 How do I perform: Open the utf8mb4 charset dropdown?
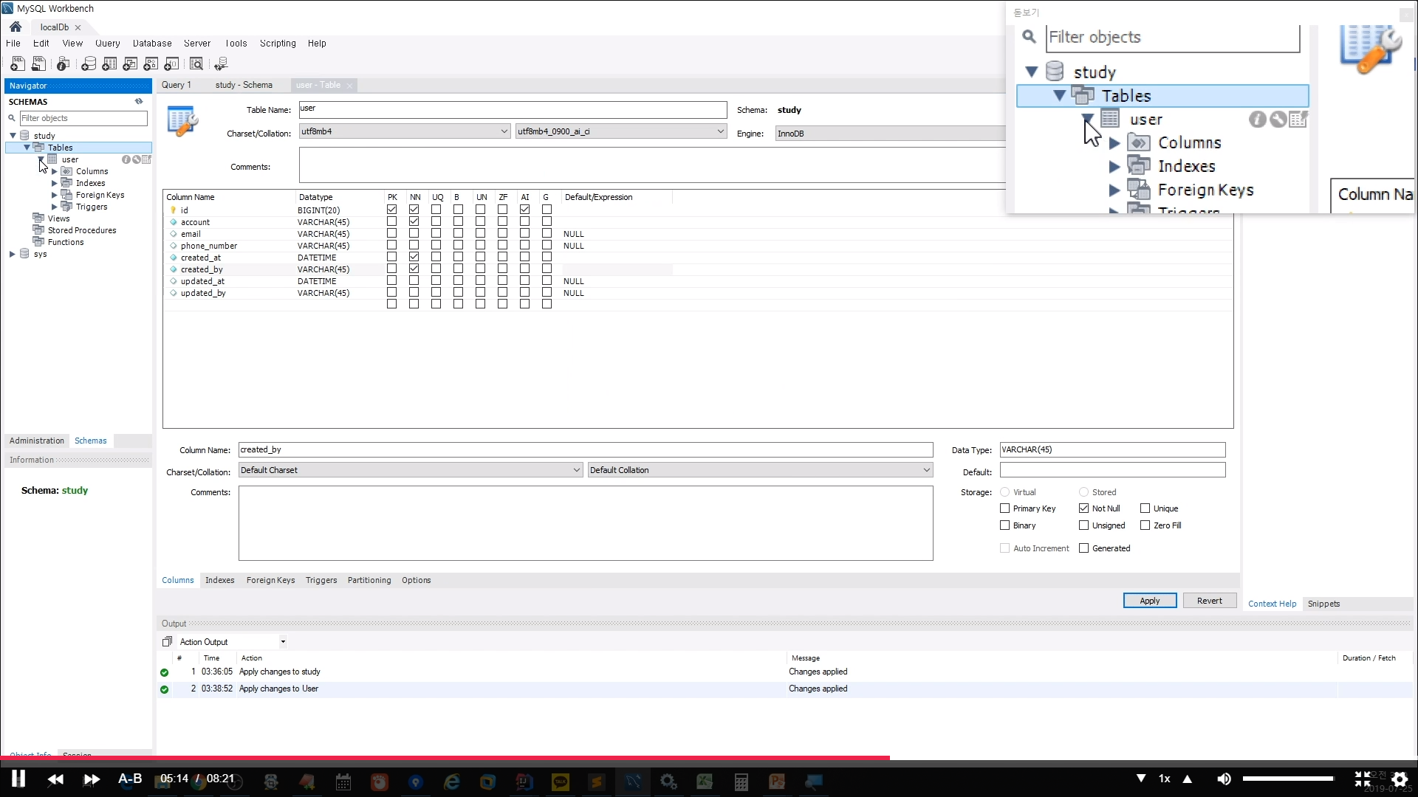(504, 131)
